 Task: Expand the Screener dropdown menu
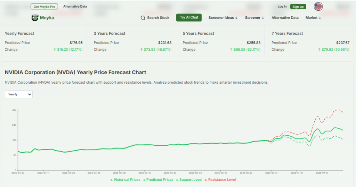[x=254, y=18]
